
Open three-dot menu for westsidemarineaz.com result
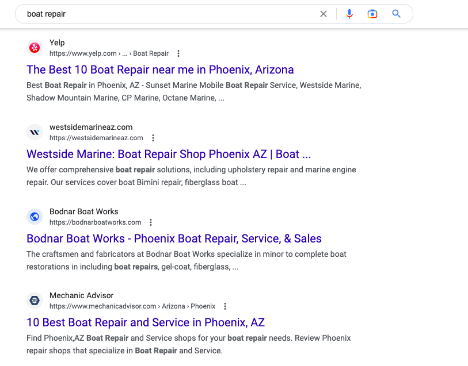click(153, 138)
